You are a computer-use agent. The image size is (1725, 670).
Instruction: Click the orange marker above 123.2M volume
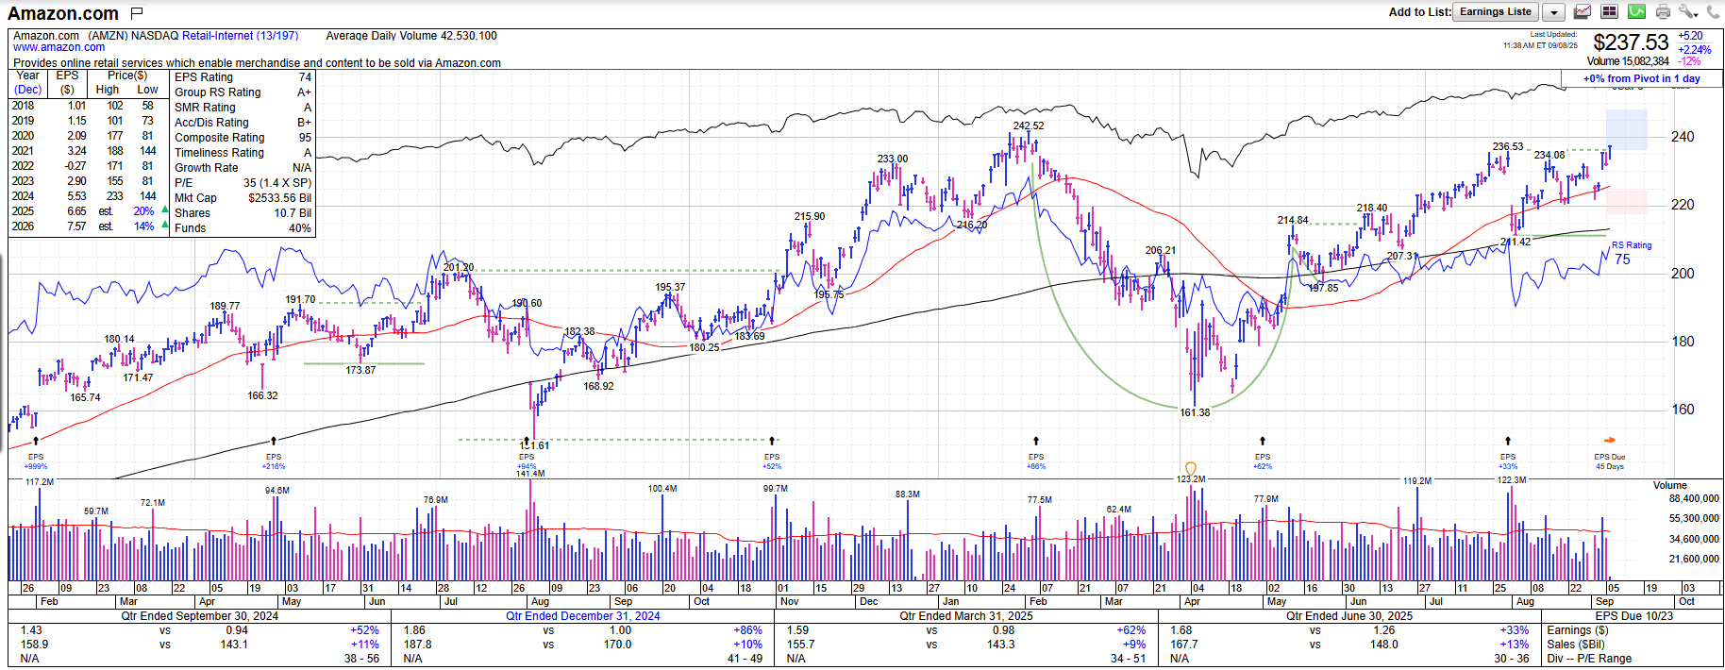coord(1191,468)
